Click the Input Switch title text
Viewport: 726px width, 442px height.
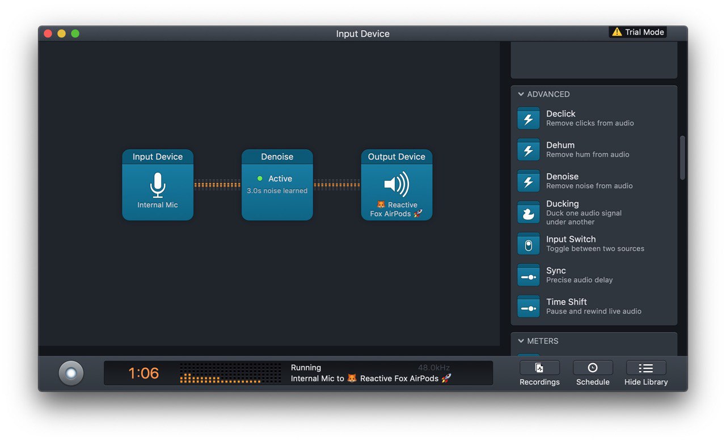[x=571, y=239]
